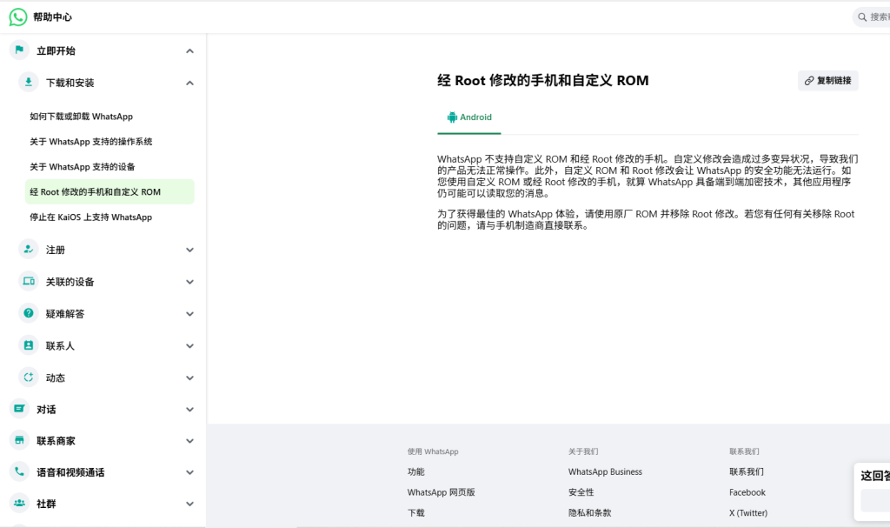Image resolution: width=890 pixels, height=528 pixels.
Task: Open the Facebook footer link
Action: coord(747,492)
